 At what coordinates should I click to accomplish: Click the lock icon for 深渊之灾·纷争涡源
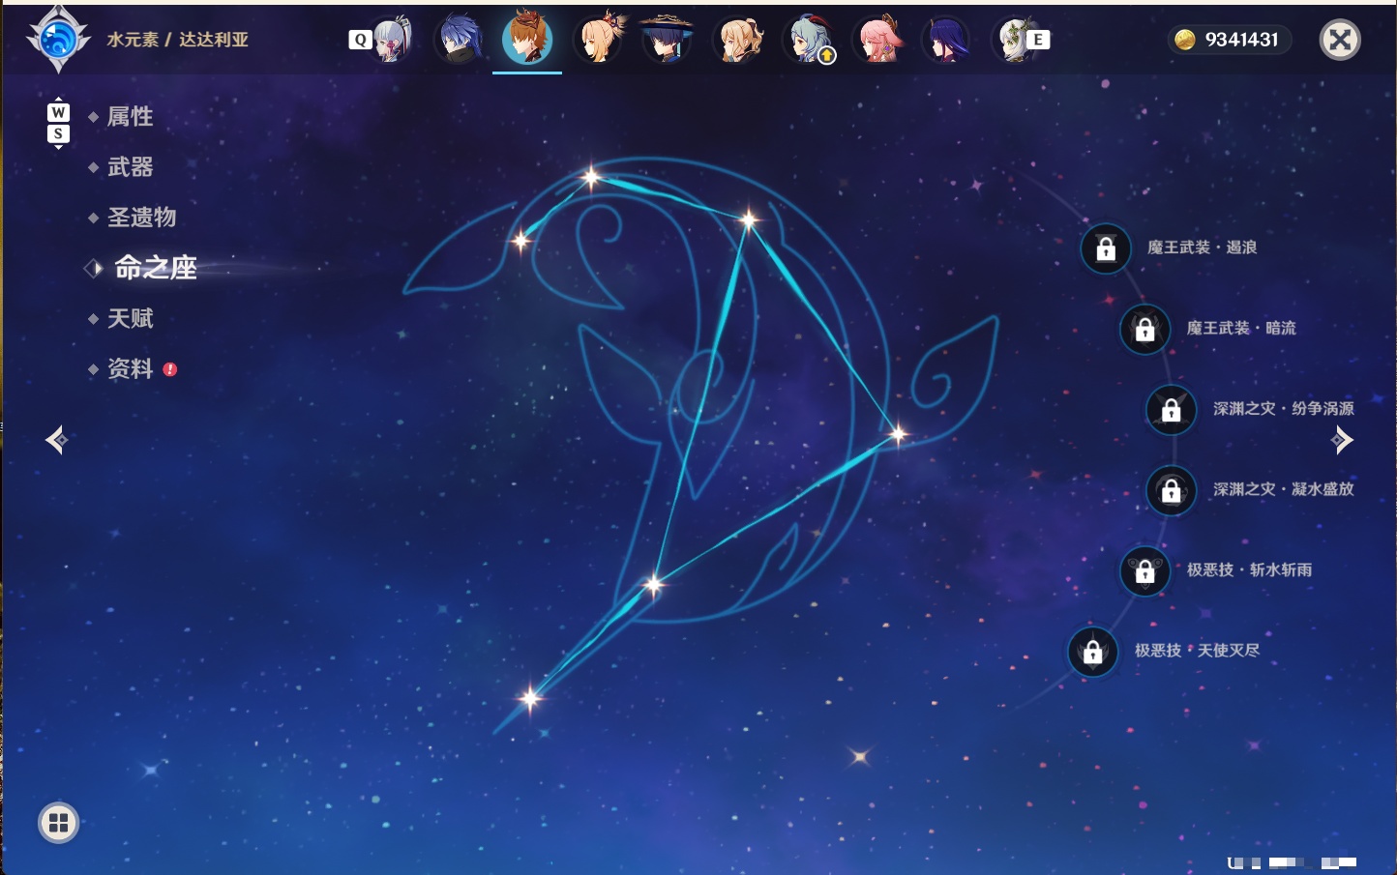pyautogui.click(x=1171, y=409)
